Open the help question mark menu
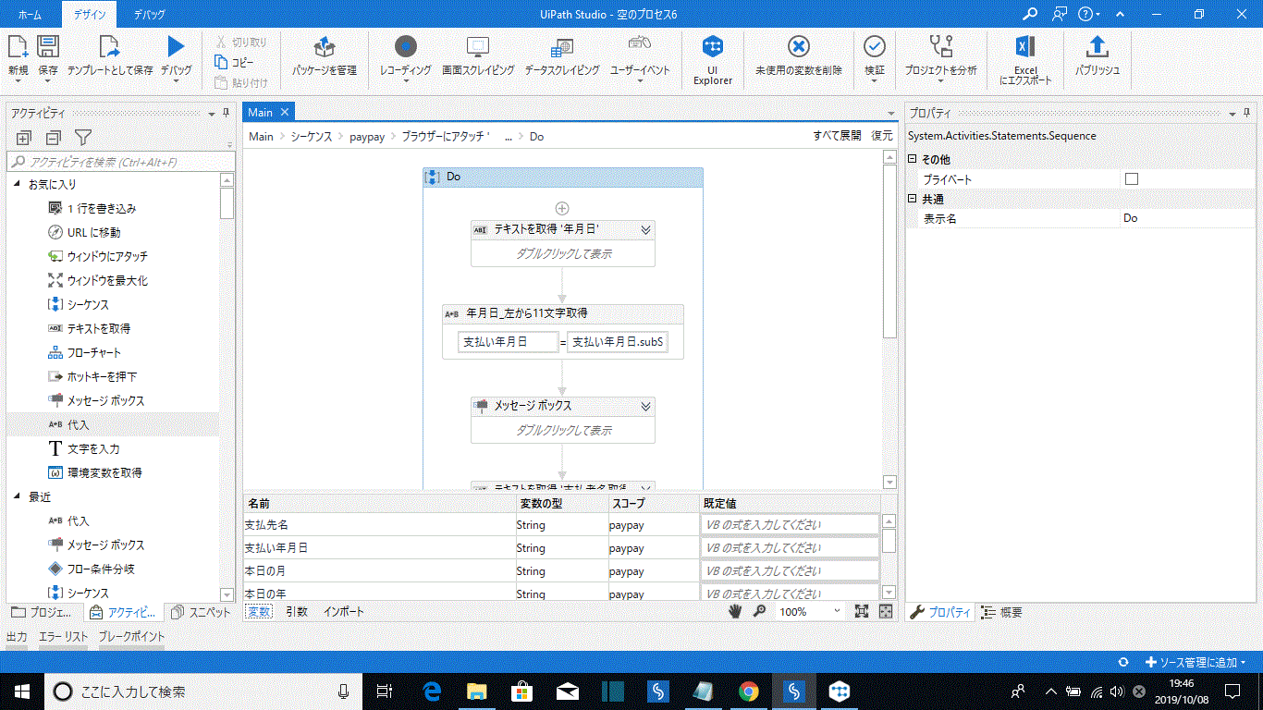1263x710 pixels. [1089, 14]
